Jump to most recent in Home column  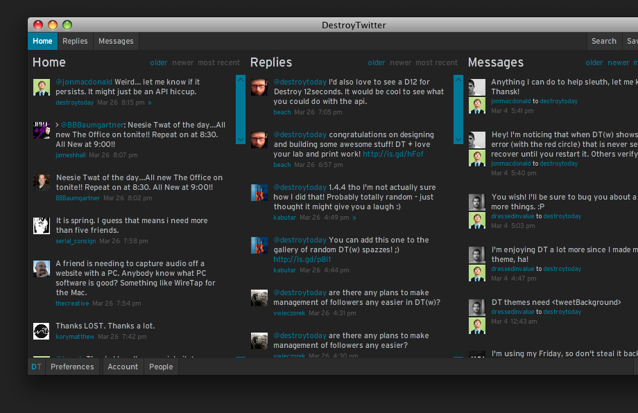219,62
